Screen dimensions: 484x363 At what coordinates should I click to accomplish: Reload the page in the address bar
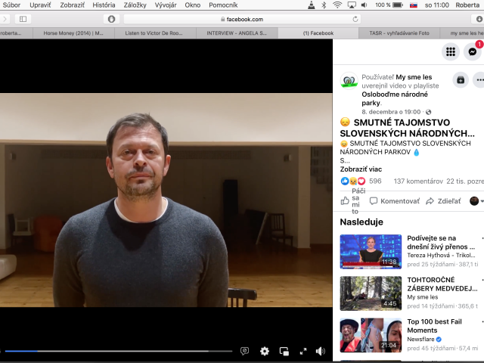click(x=355, y=19)
